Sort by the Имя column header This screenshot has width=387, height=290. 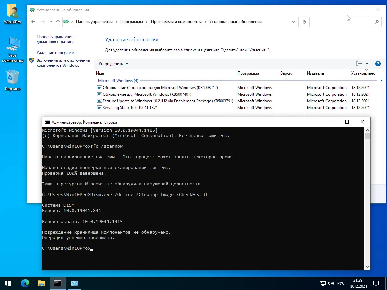coord(165,73)
